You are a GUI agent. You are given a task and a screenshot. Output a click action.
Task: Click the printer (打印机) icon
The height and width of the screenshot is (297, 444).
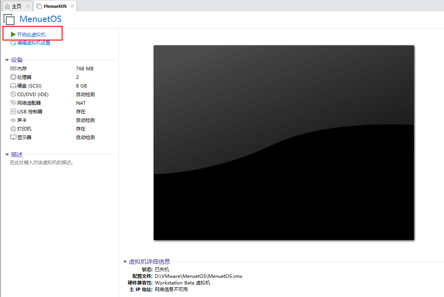pyautogui.click(x=13, y=129)
